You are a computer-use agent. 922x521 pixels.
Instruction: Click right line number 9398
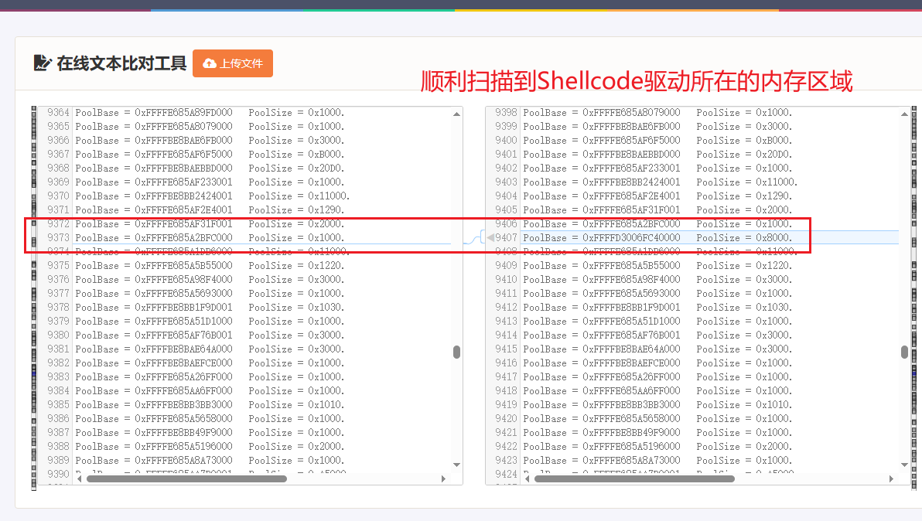click(506, 112)
